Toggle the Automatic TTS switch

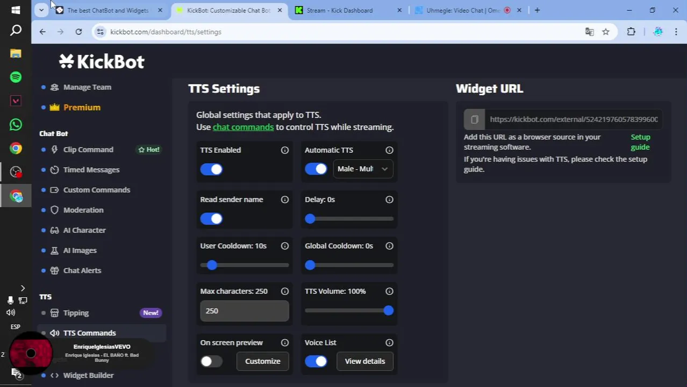point(316,169)
